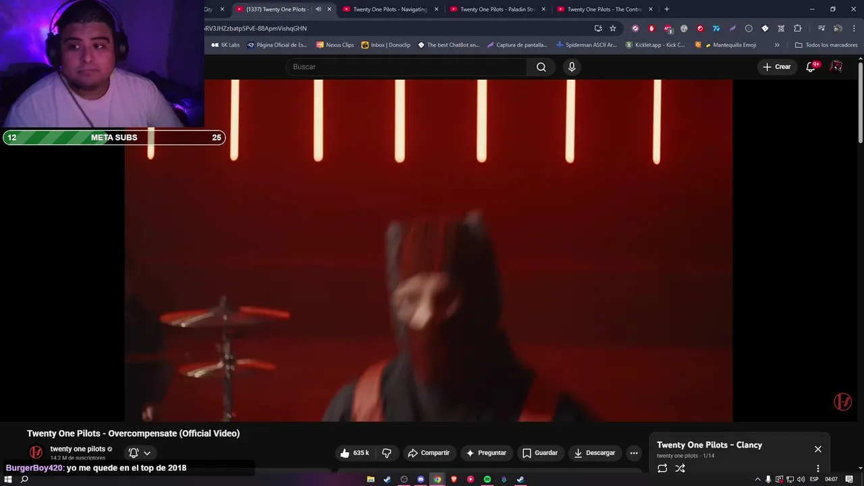This screenshot has height=486, width=864.
Task: Click Guardar to save video
Action: coord(540,453)
